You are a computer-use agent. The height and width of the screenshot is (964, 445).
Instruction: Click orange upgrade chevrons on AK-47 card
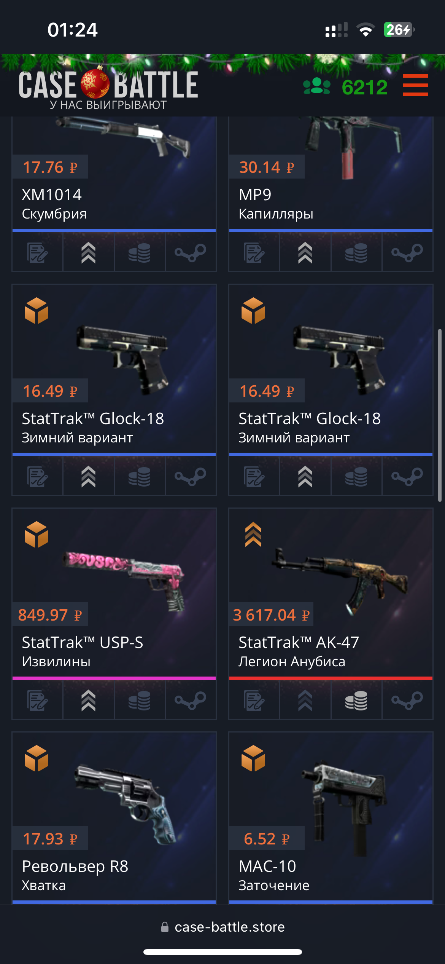pos(253,535)
